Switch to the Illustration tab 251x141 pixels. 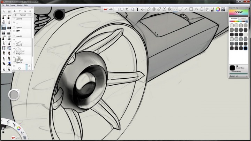234,18
